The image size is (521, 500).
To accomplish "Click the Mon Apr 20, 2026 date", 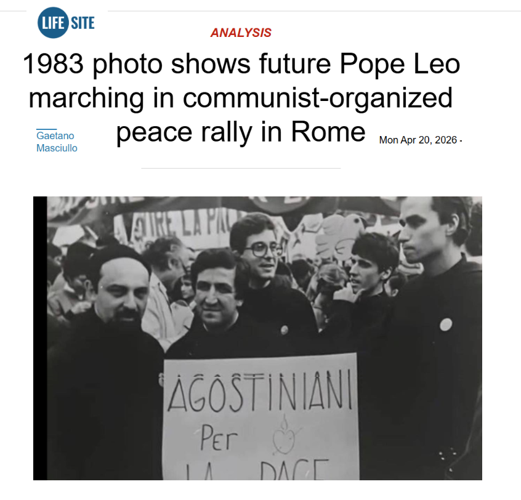I will click(x=418, y=140).
